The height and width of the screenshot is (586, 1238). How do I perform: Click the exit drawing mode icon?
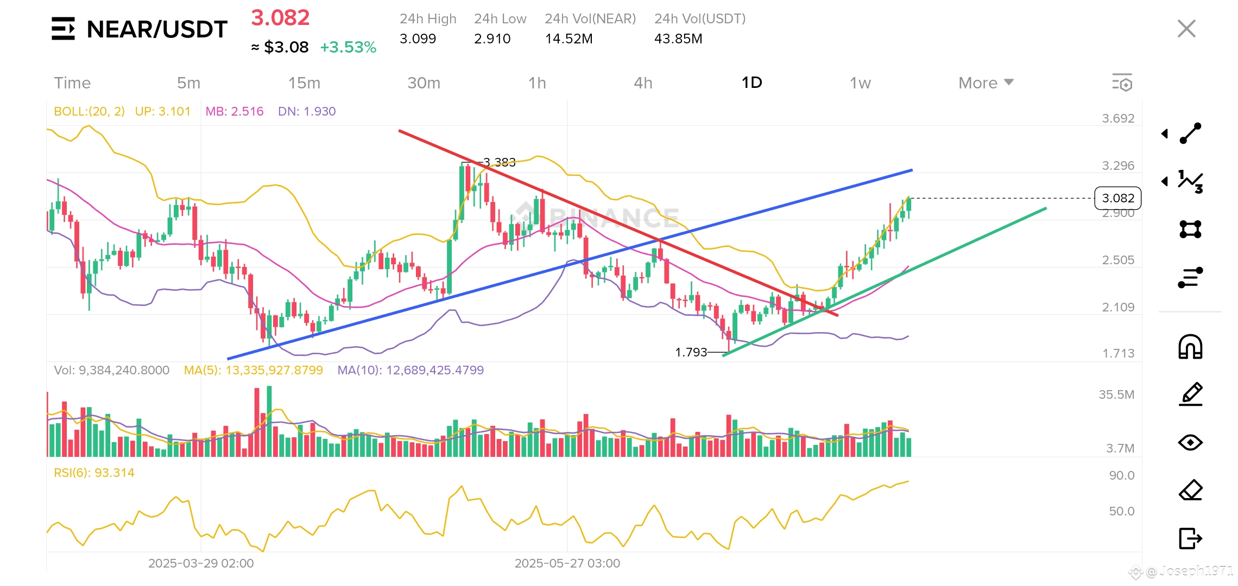pyautogui.click(x=1190, y=538)
